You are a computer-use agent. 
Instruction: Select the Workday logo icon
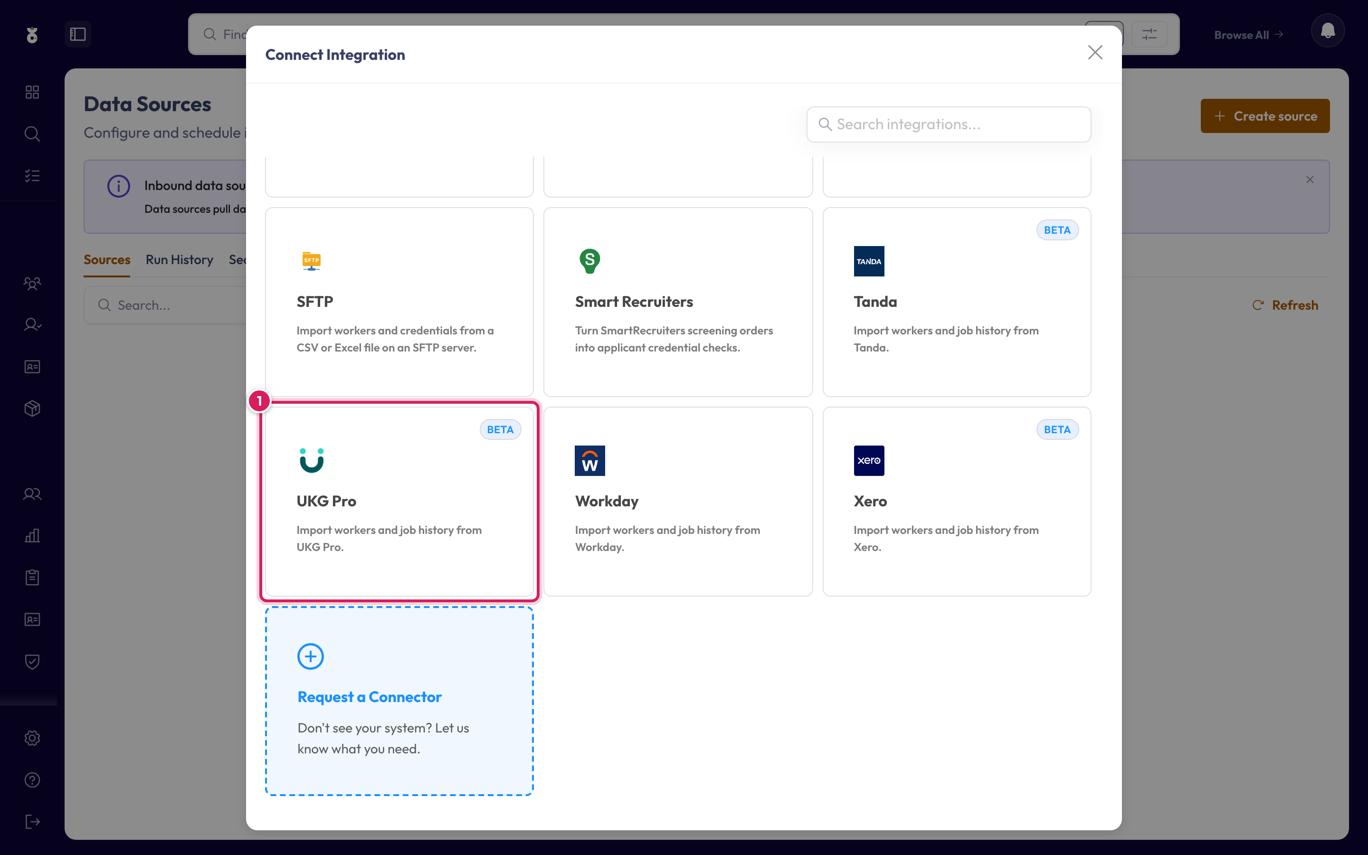point(589,460)
